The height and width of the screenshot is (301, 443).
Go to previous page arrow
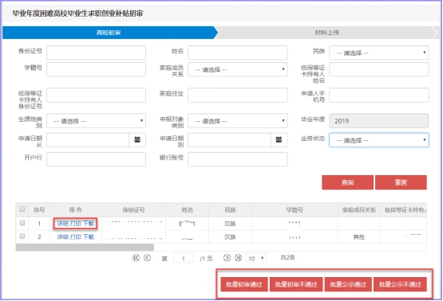(147, 258)
